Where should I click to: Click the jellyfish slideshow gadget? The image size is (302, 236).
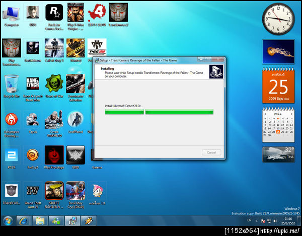pos(278,52)
